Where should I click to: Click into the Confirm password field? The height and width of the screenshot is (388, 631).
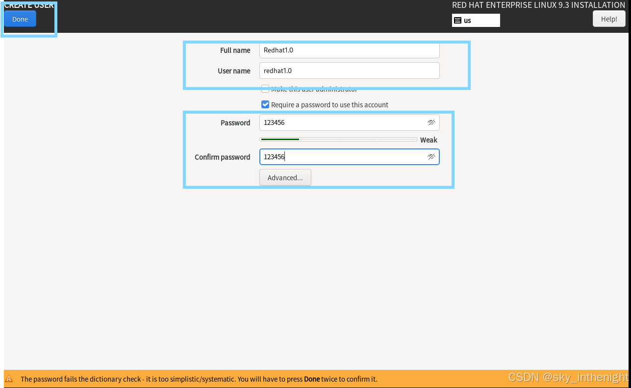pyautogui.click(x=350, y=157)
